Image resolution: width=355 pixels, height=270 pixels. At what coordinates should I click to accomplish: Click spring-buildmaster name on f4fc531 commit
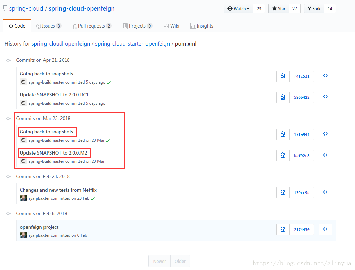[x=46, y=82]
